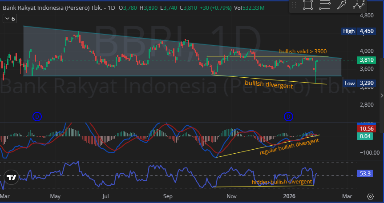Open the dividend marker near 2026
This screenshot has height=203, width=384.
point(288,117)
